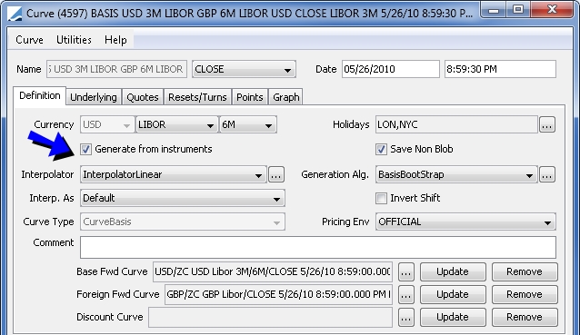
Task: Click ellipsis button beside Interpolator
Action: 276,174
